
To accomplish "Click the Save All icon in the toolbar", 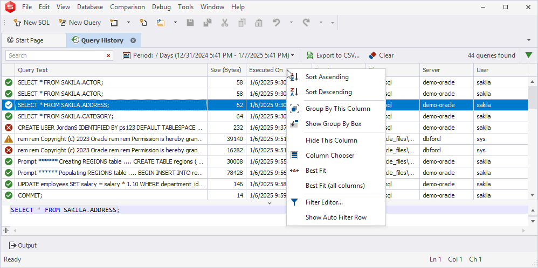I will [207, 23].
